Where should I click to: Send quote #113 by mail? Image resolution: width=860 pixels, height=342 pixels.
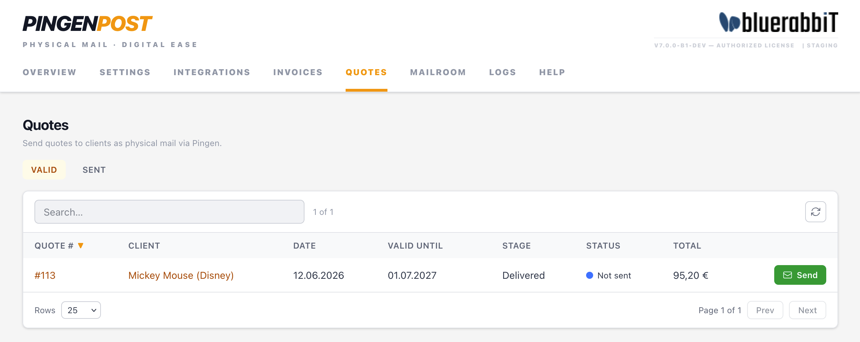[800, 275]
